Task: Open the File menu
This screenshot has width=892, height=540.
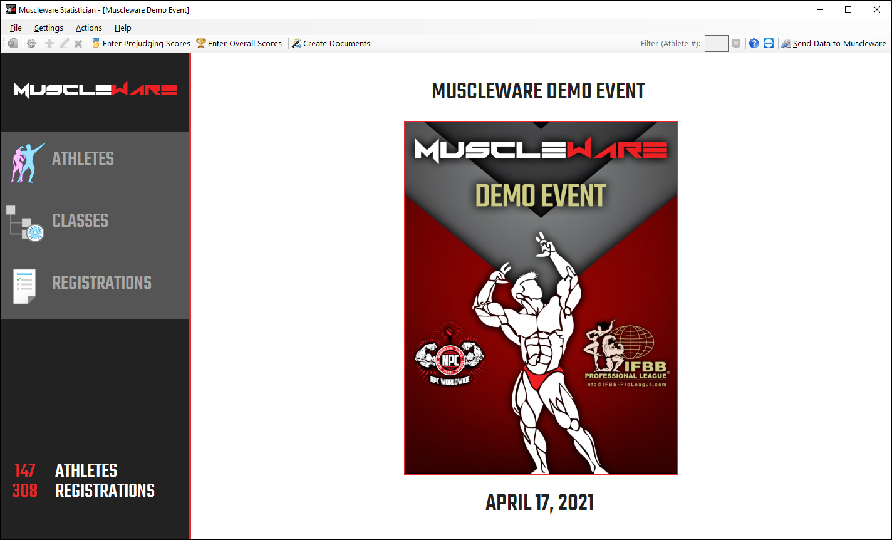Action: coord(16,28)
